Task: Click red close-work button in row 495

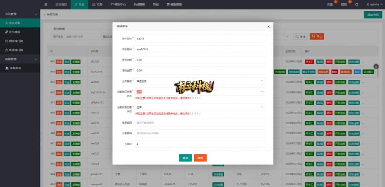Action: [x=309, y=62]
